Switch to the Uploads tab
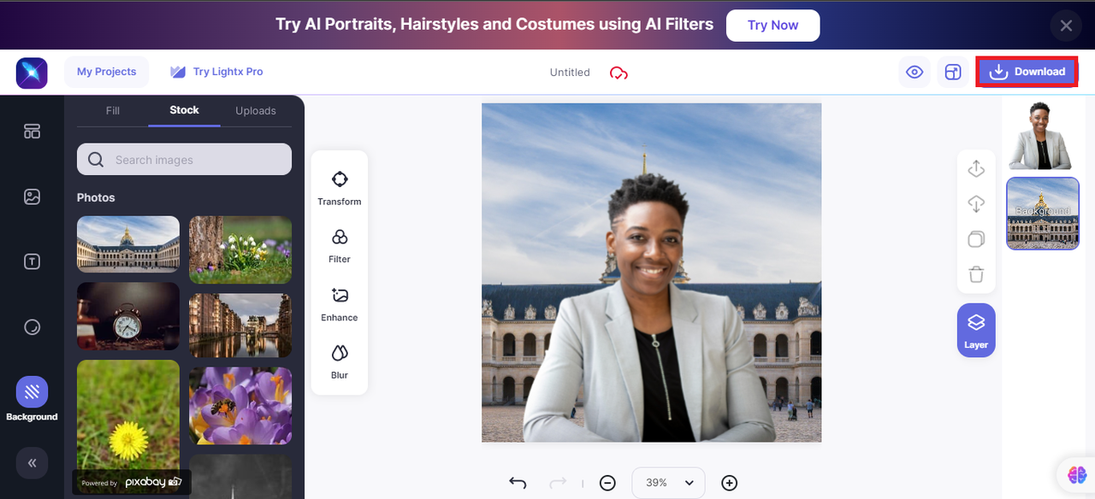1095x499 pixels. point(256,110)
